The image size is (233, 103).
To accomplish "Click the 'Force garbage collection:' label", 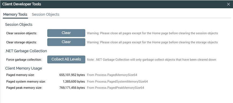I will (x=24, y=60).
